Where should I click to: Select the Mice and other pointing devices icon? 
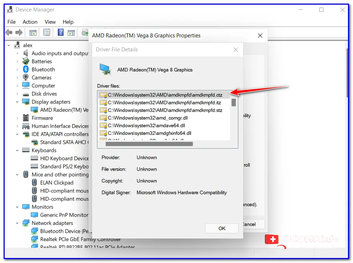26,174
